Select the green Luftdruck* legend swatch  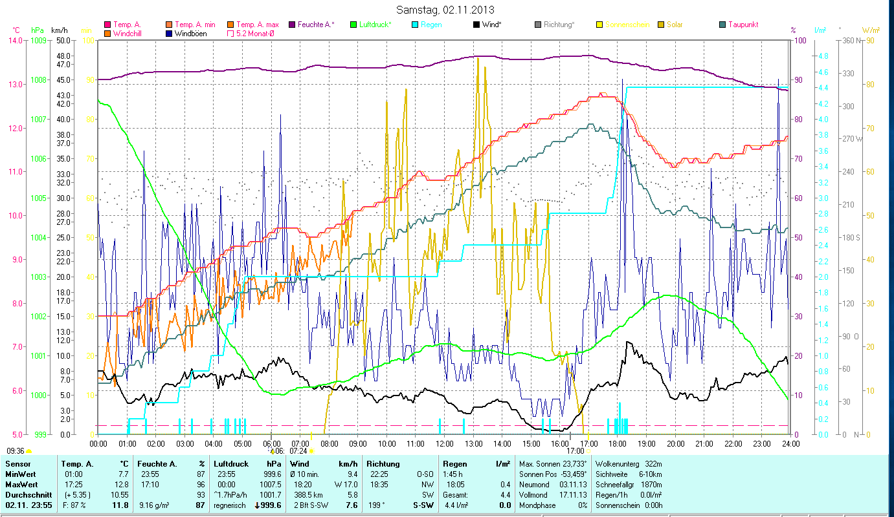coord(353,25)
